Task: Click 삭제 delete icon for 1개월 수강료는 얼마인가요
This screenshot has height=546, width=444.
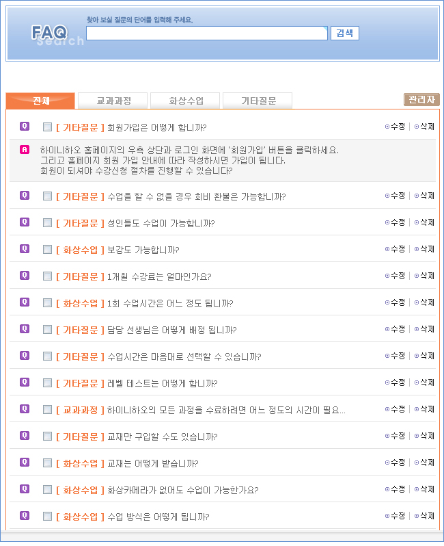Action: pos(424,276)
